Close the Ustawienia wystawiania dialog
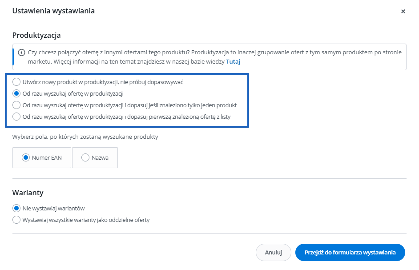419x270 pixels. pos(403,12)
